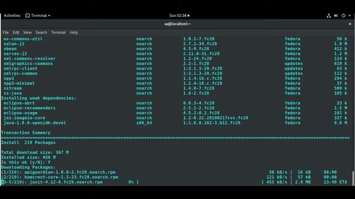This screenshot has height=199, width=355.
Task: Click version 1.2-0.22.20100217cvs.fc28
Action: (216, 118)
